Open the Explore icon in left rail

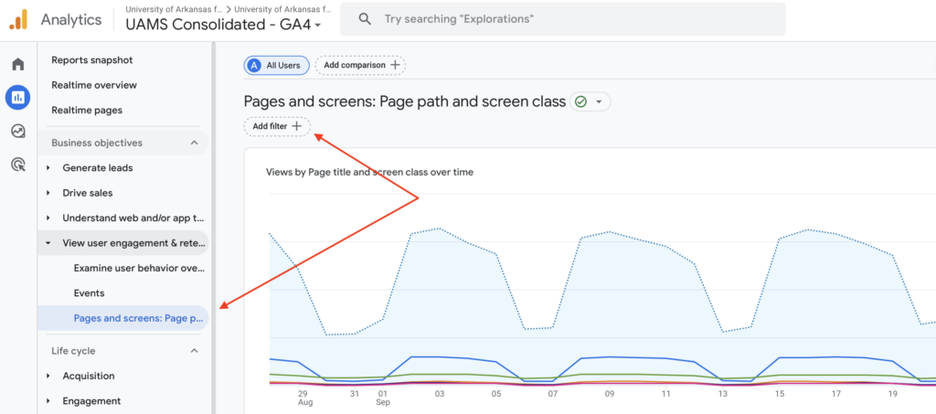click(x=17, y=131)
